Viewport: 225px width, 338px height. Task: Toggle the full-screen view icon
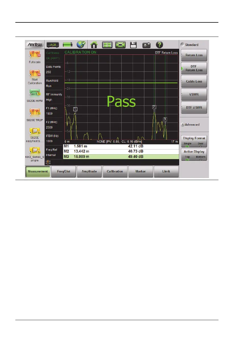pyautogui.click(x=120, y=45)
